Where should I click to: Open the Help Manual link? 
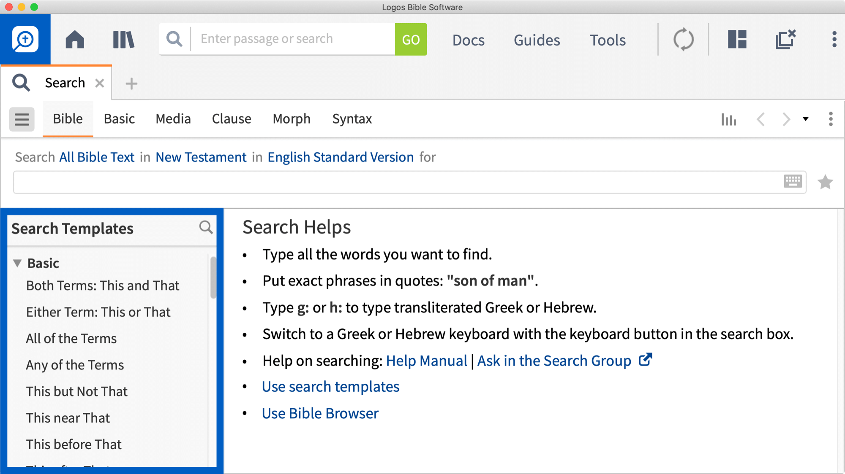pyautogui.click(x=426, y=361)
